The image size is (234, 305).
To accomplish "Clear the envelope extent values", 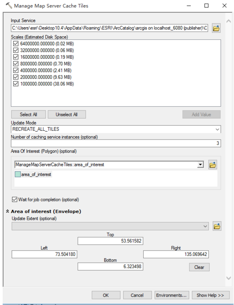I will click(x=199, y=267).
